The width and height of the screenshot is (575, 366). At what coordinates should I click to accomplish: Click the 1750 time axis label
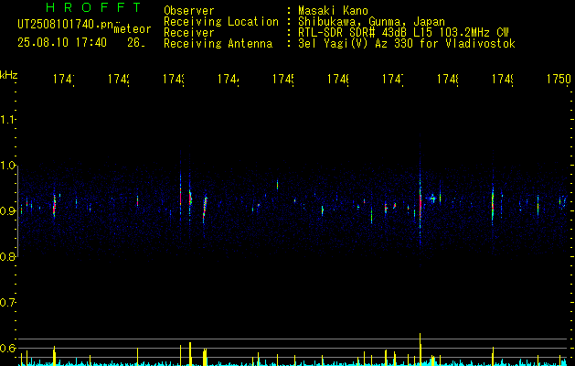(x=559, y=79)
